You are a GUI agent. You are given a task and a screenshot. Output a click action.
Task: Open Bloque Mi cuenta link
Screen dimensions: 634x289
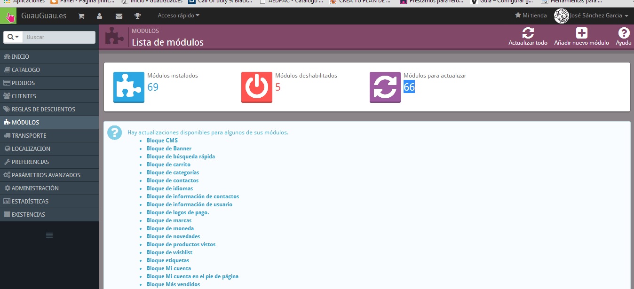click(x=168, y=268)
